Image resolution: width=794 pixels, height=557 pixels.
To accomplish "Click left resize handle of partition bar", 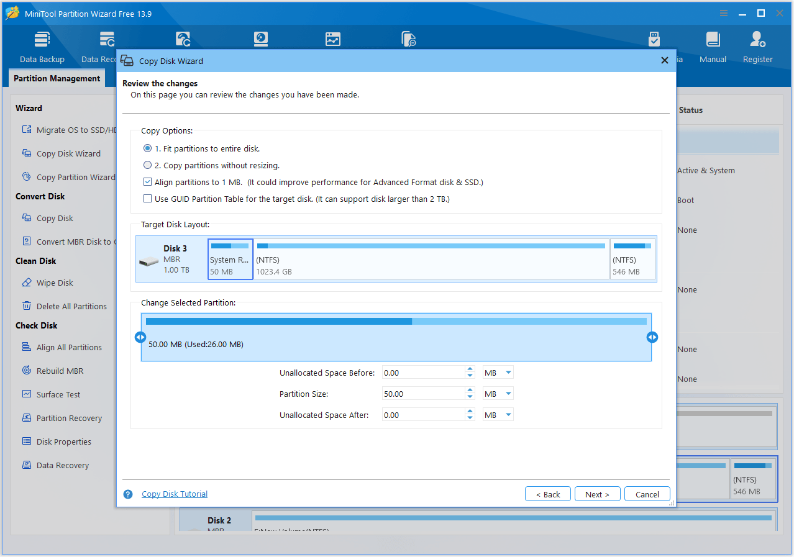I will (140, 337).
